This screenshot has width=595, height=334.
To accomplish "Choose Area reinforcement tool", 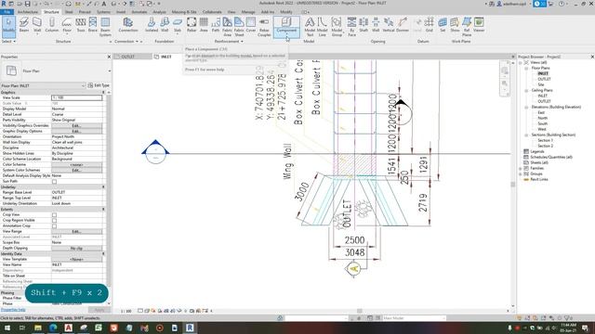I will pyautogui.click(x=204, y=25).
